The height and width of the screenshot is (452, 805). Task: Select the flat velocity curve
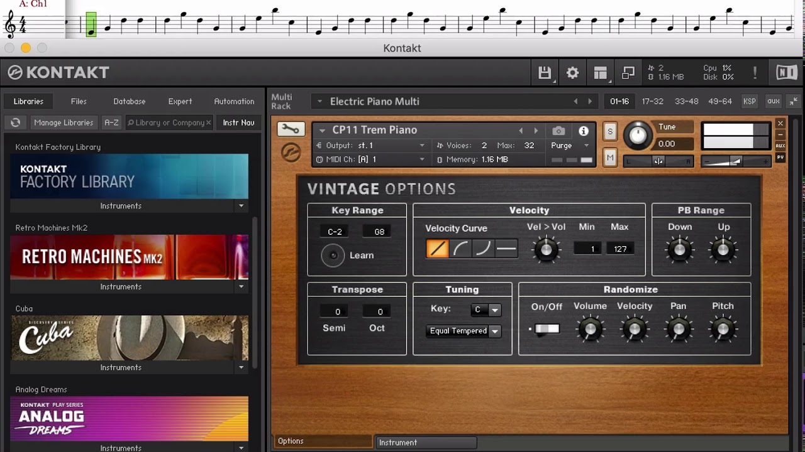(506, 249)
